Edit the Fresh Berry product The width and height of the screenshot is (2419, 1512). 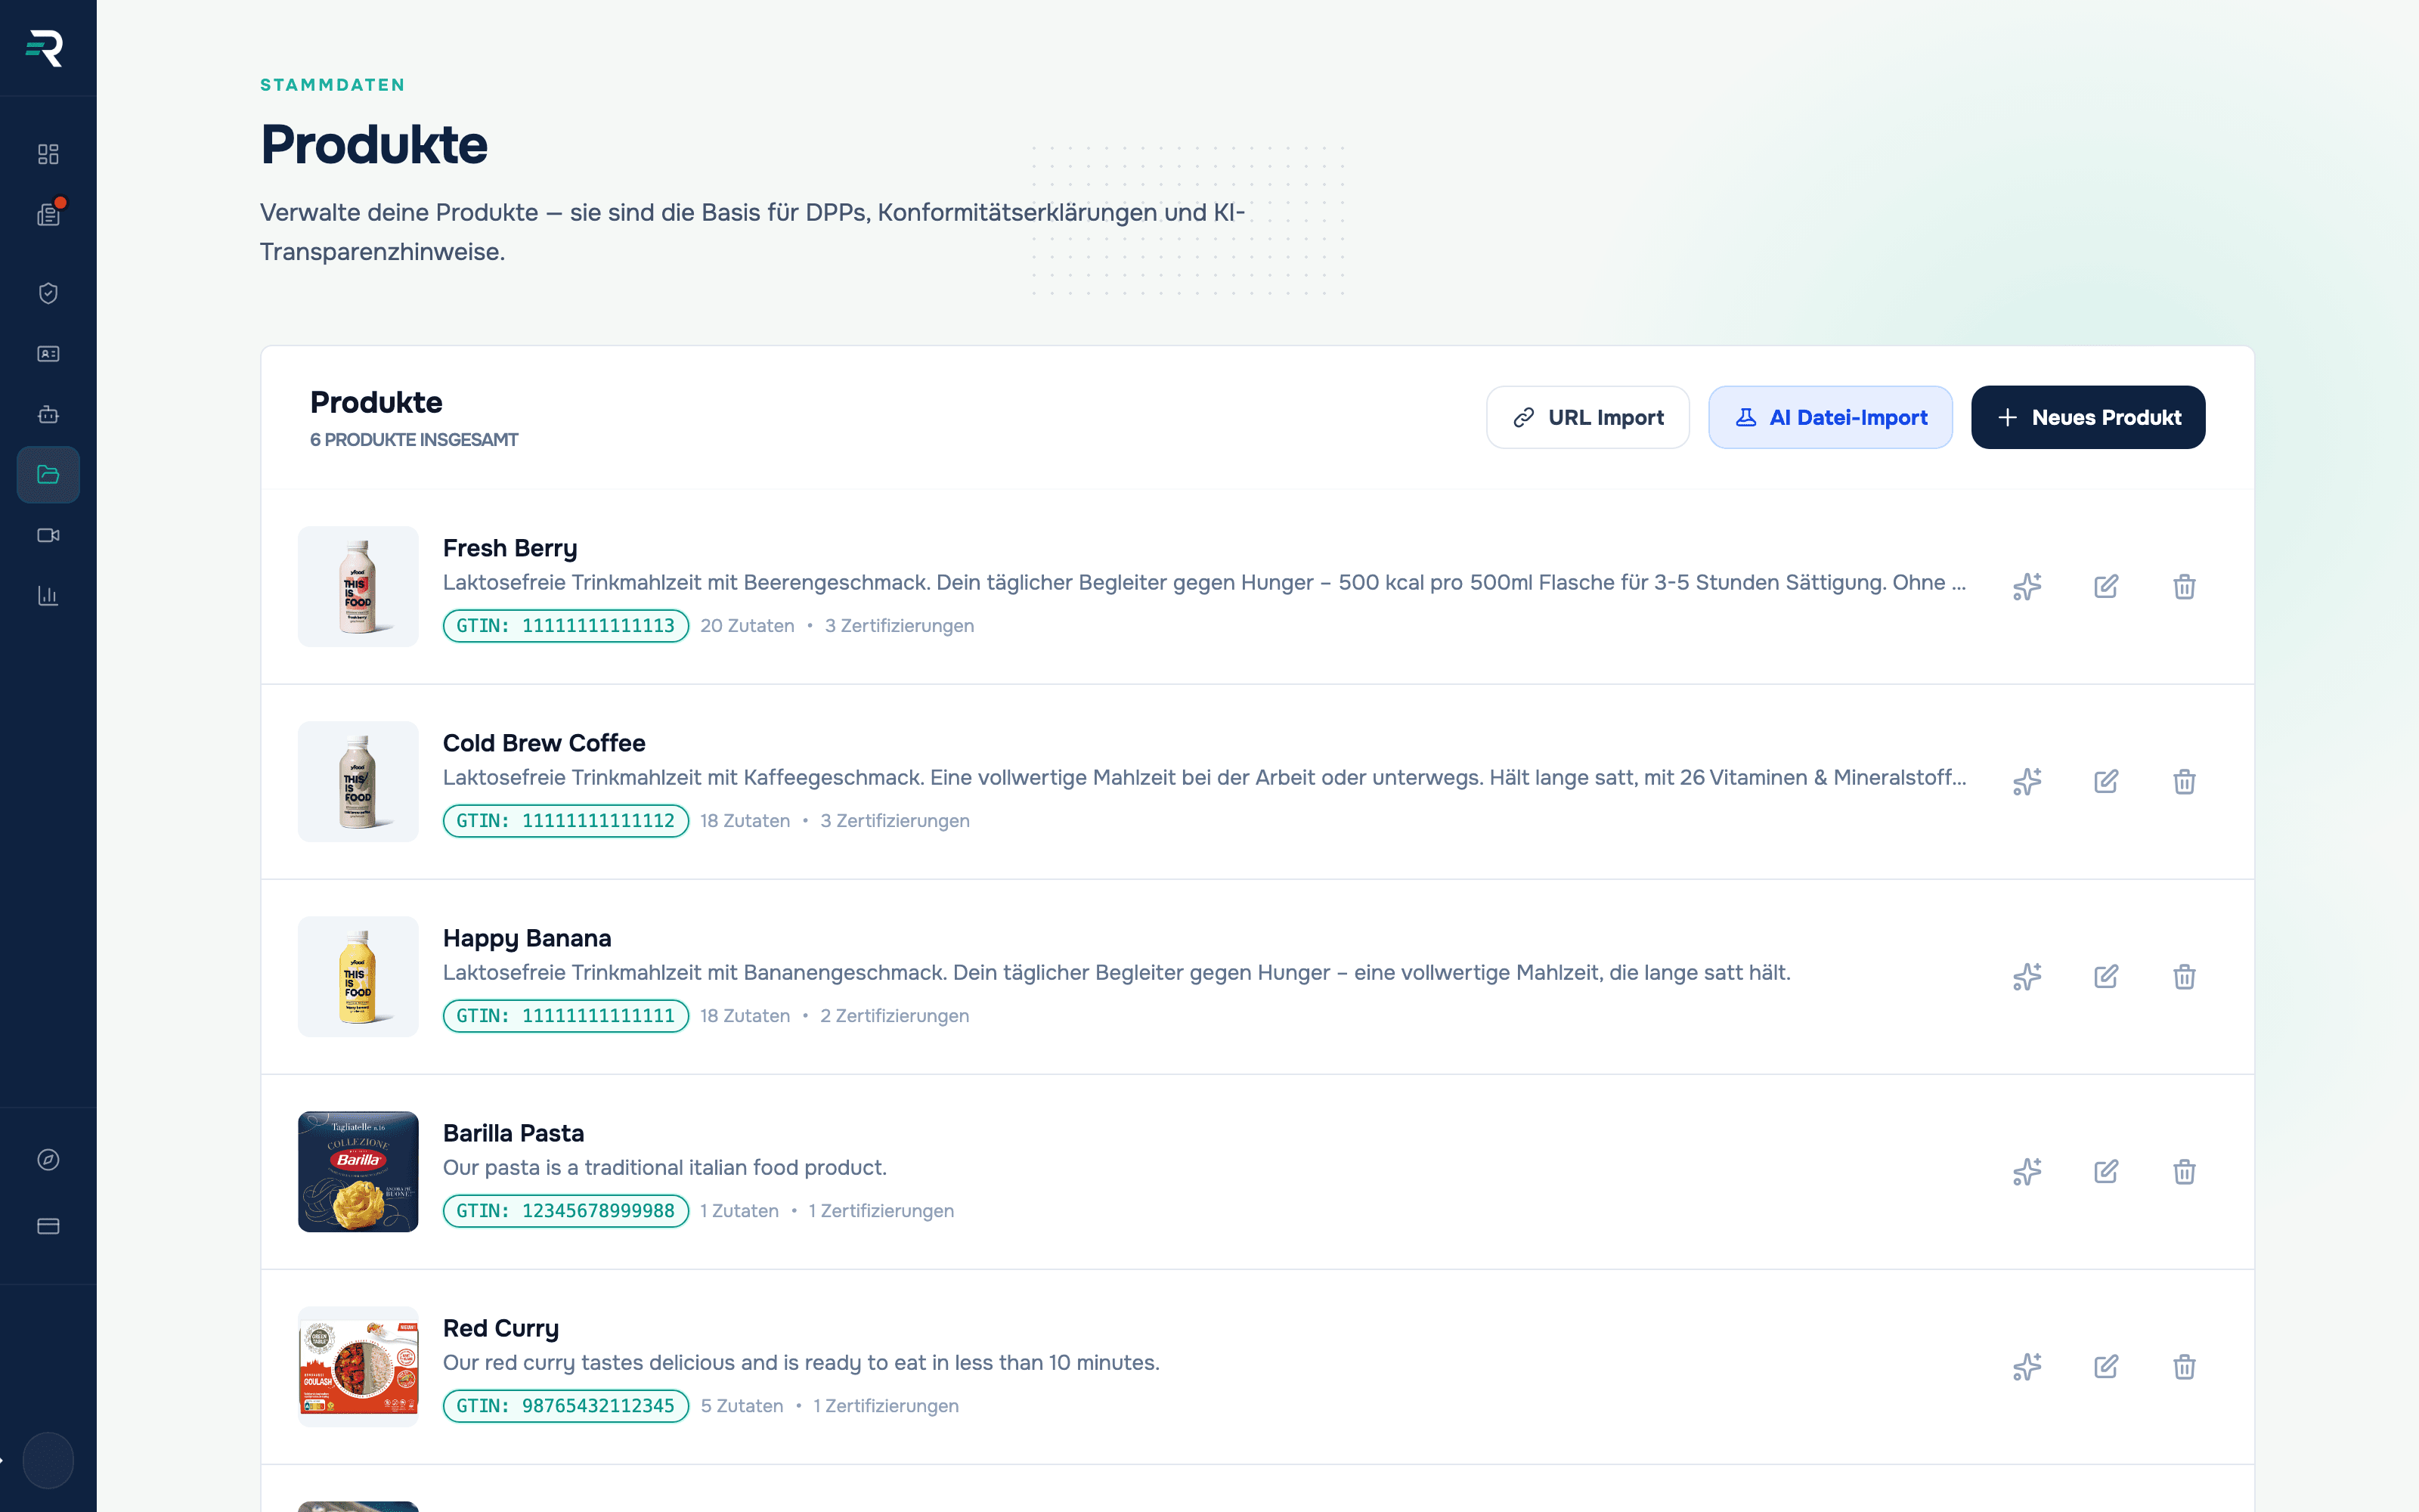point(2106,586)
